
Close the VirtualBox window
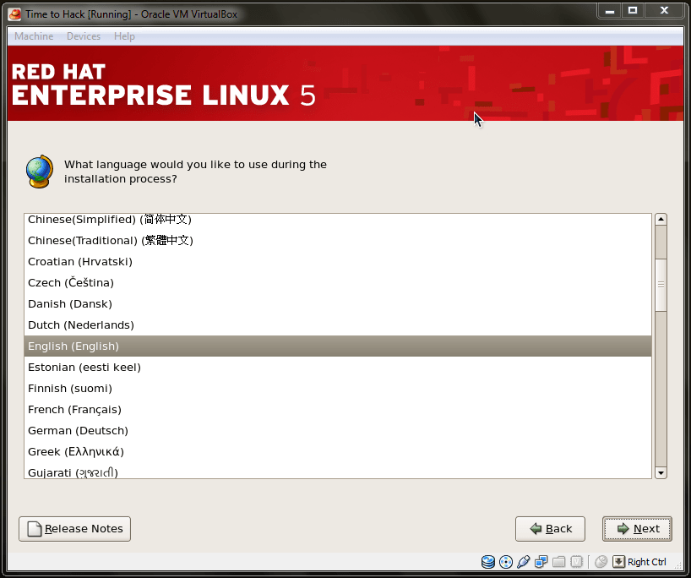click(664, 11)
